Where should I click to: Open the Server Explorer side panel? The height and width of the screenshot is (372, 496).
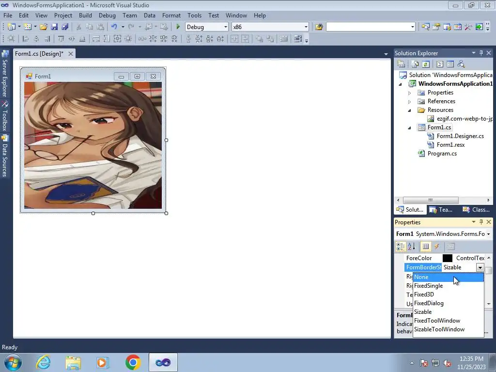click(x=5, y=74)
